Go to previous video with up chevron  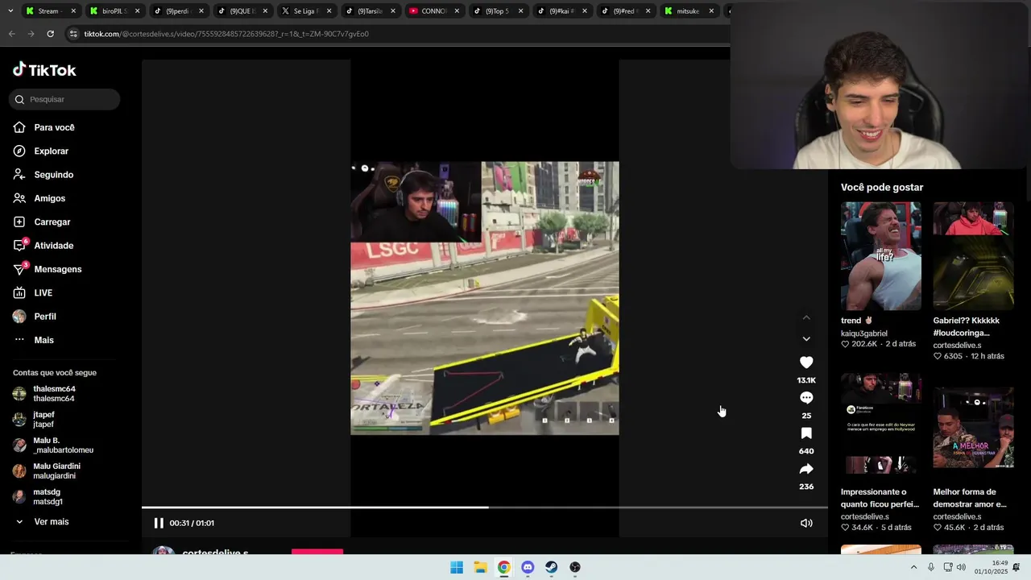[x=806, y=317]
